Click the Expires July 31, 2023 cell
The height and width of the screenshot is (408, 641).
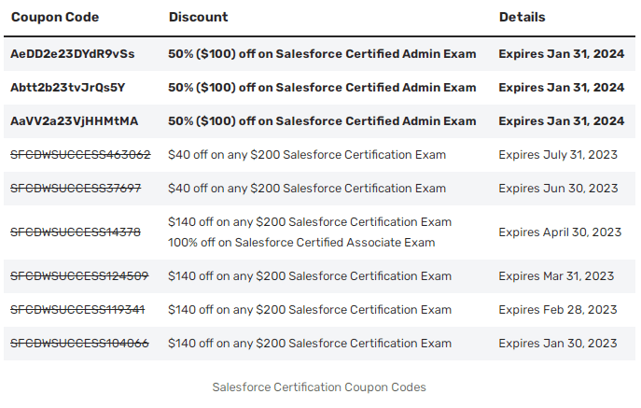(x=559, y=155)
